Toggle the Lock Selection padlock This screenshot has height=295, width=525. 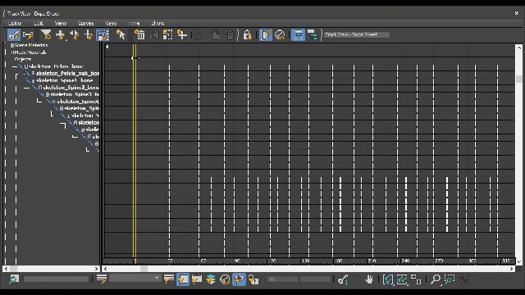click(247, 34)
